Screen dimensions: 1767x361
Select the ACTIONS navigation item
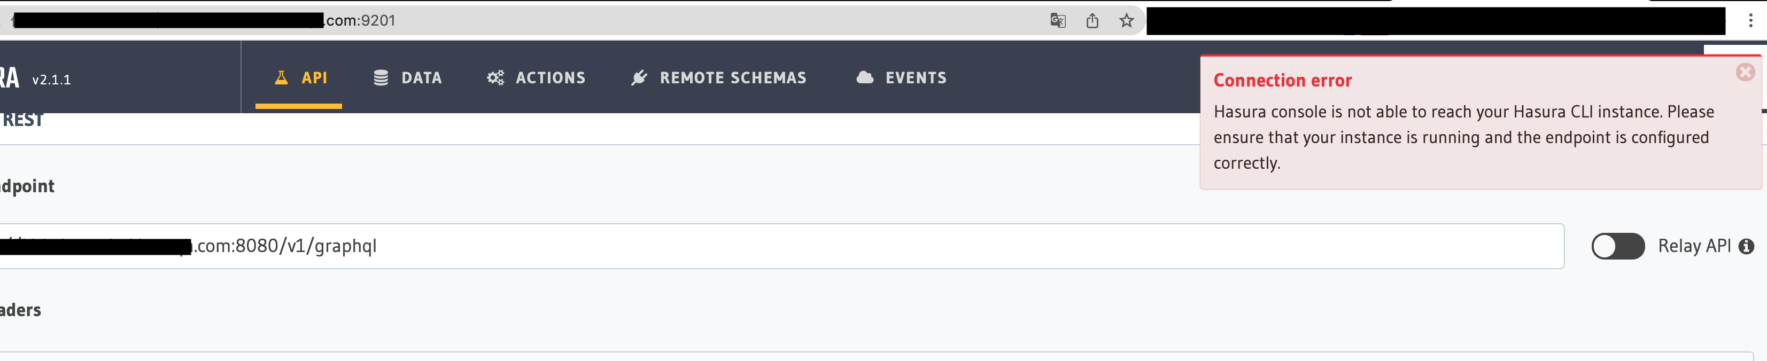(550, 77)
